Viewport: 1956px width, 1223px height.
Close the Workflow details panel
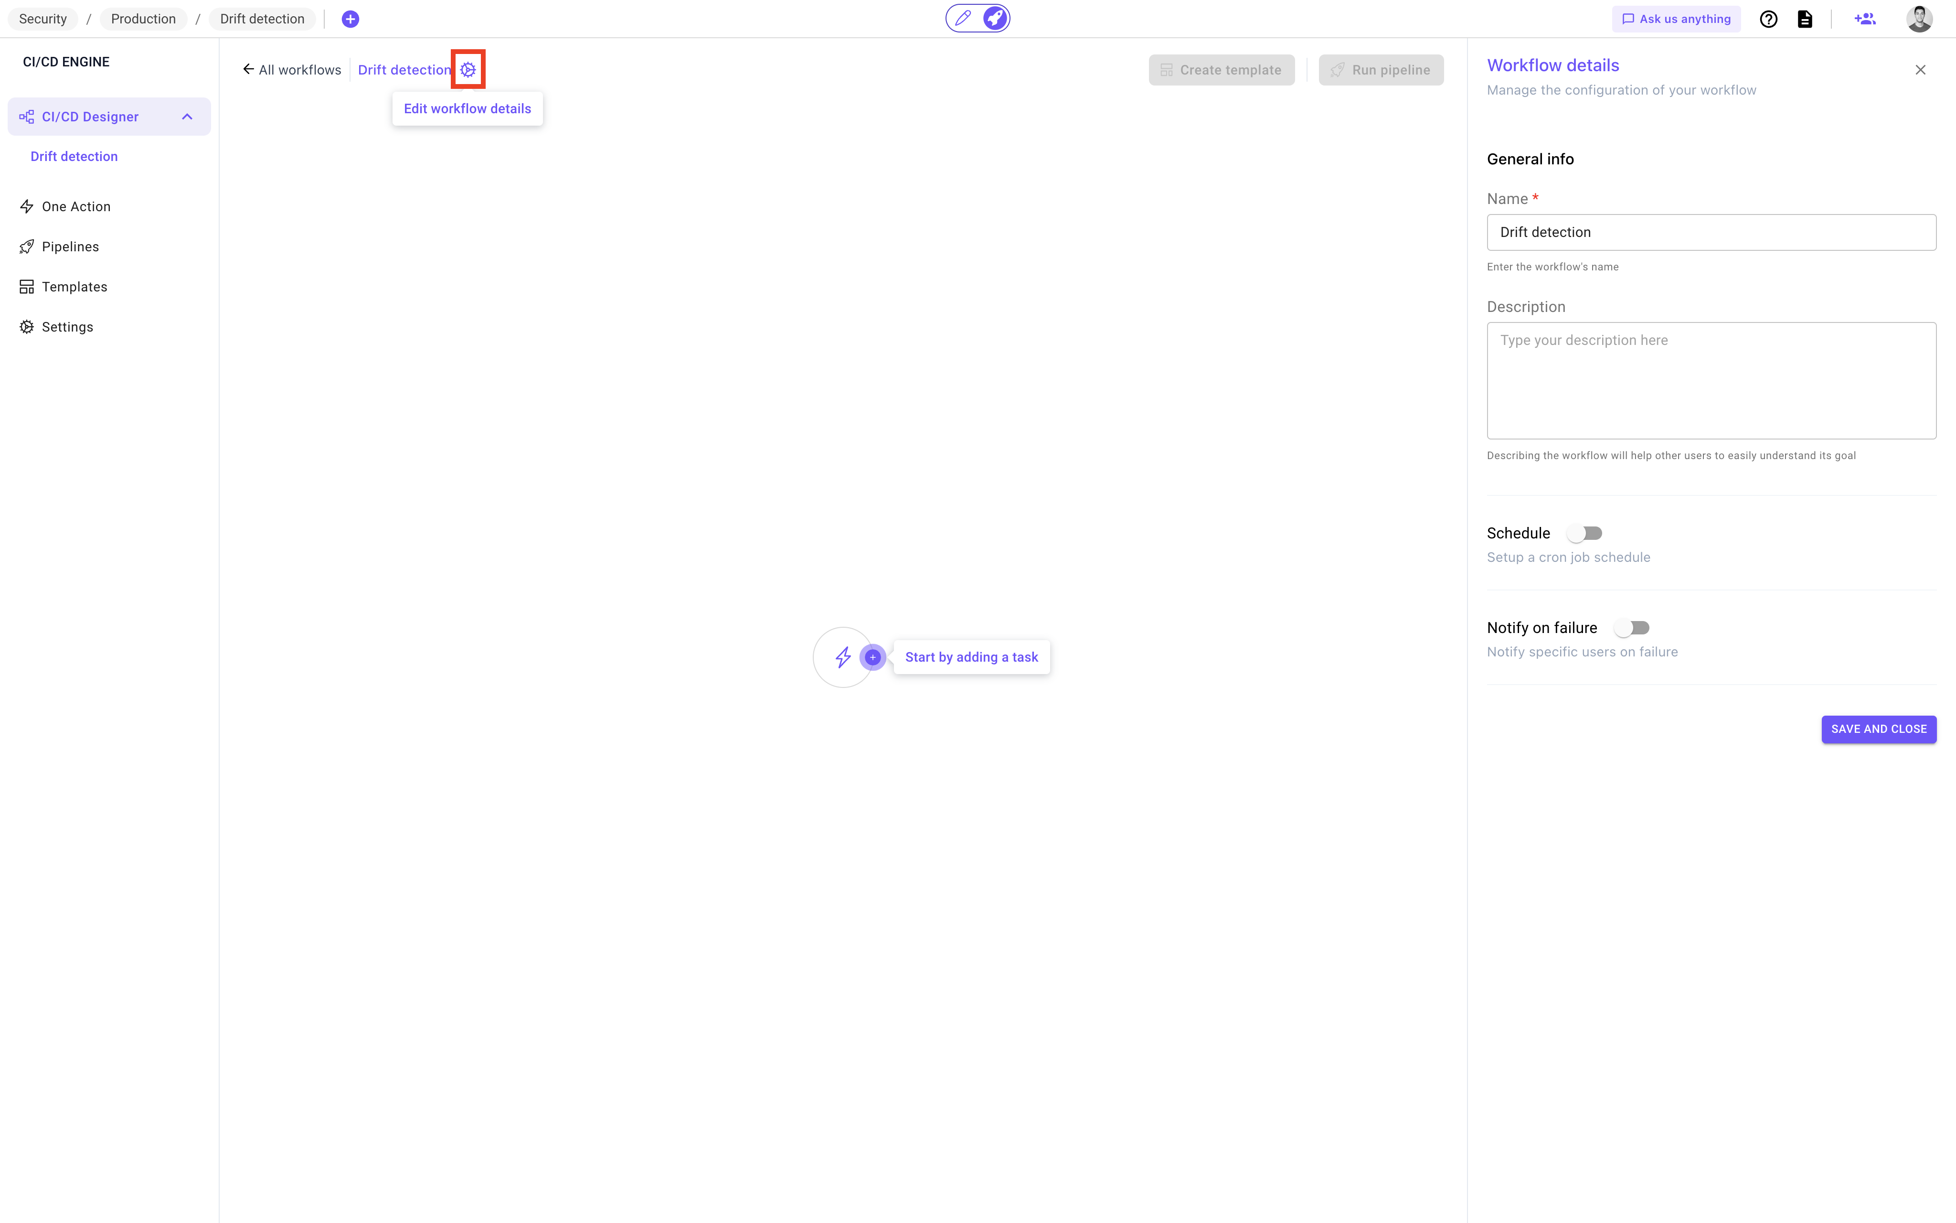pyautogui.click(x=1921, y=70)
